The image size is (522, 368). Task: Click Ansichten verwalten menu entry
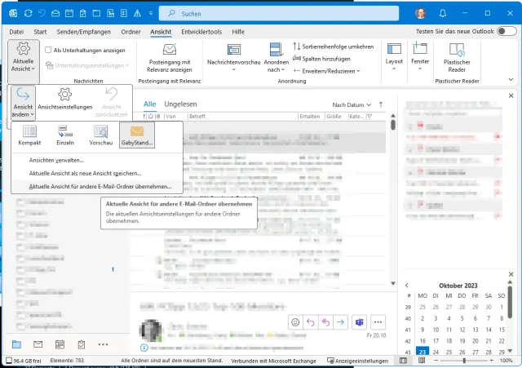click(x=57, y=160)
